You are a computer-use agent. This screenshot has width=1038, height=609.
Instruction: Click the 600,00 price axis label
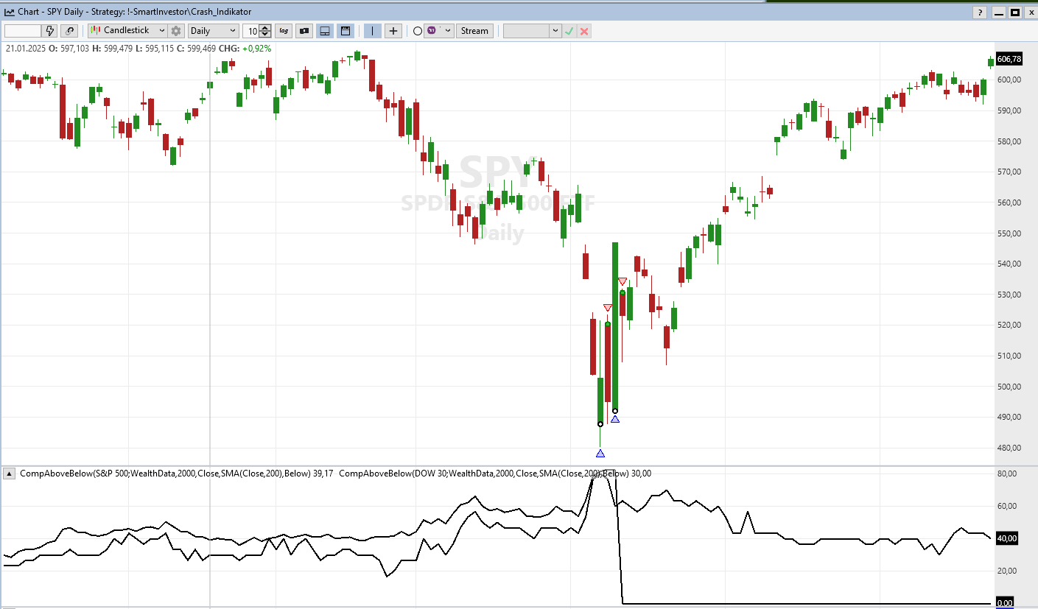[x=1009, y=80]
